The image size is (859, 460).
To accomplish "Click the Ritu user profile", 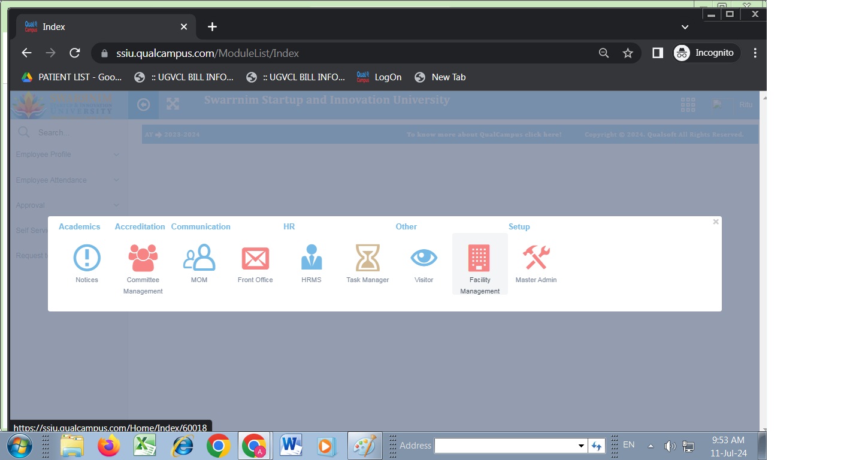I will (x=732, y=105).
